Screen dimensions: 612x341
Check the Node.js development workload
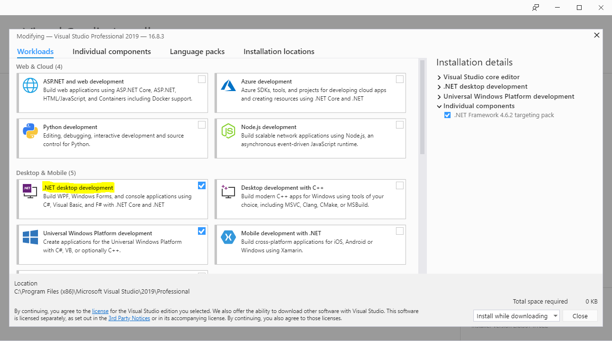pyautogui.click(x=400, y=125)
